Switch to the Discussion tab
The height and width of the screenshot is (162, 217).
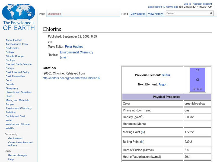(55, 14)
